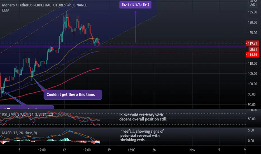261x154 pixels.
Task: Click the 105.00 price axis value
Action: click(253, 74)
